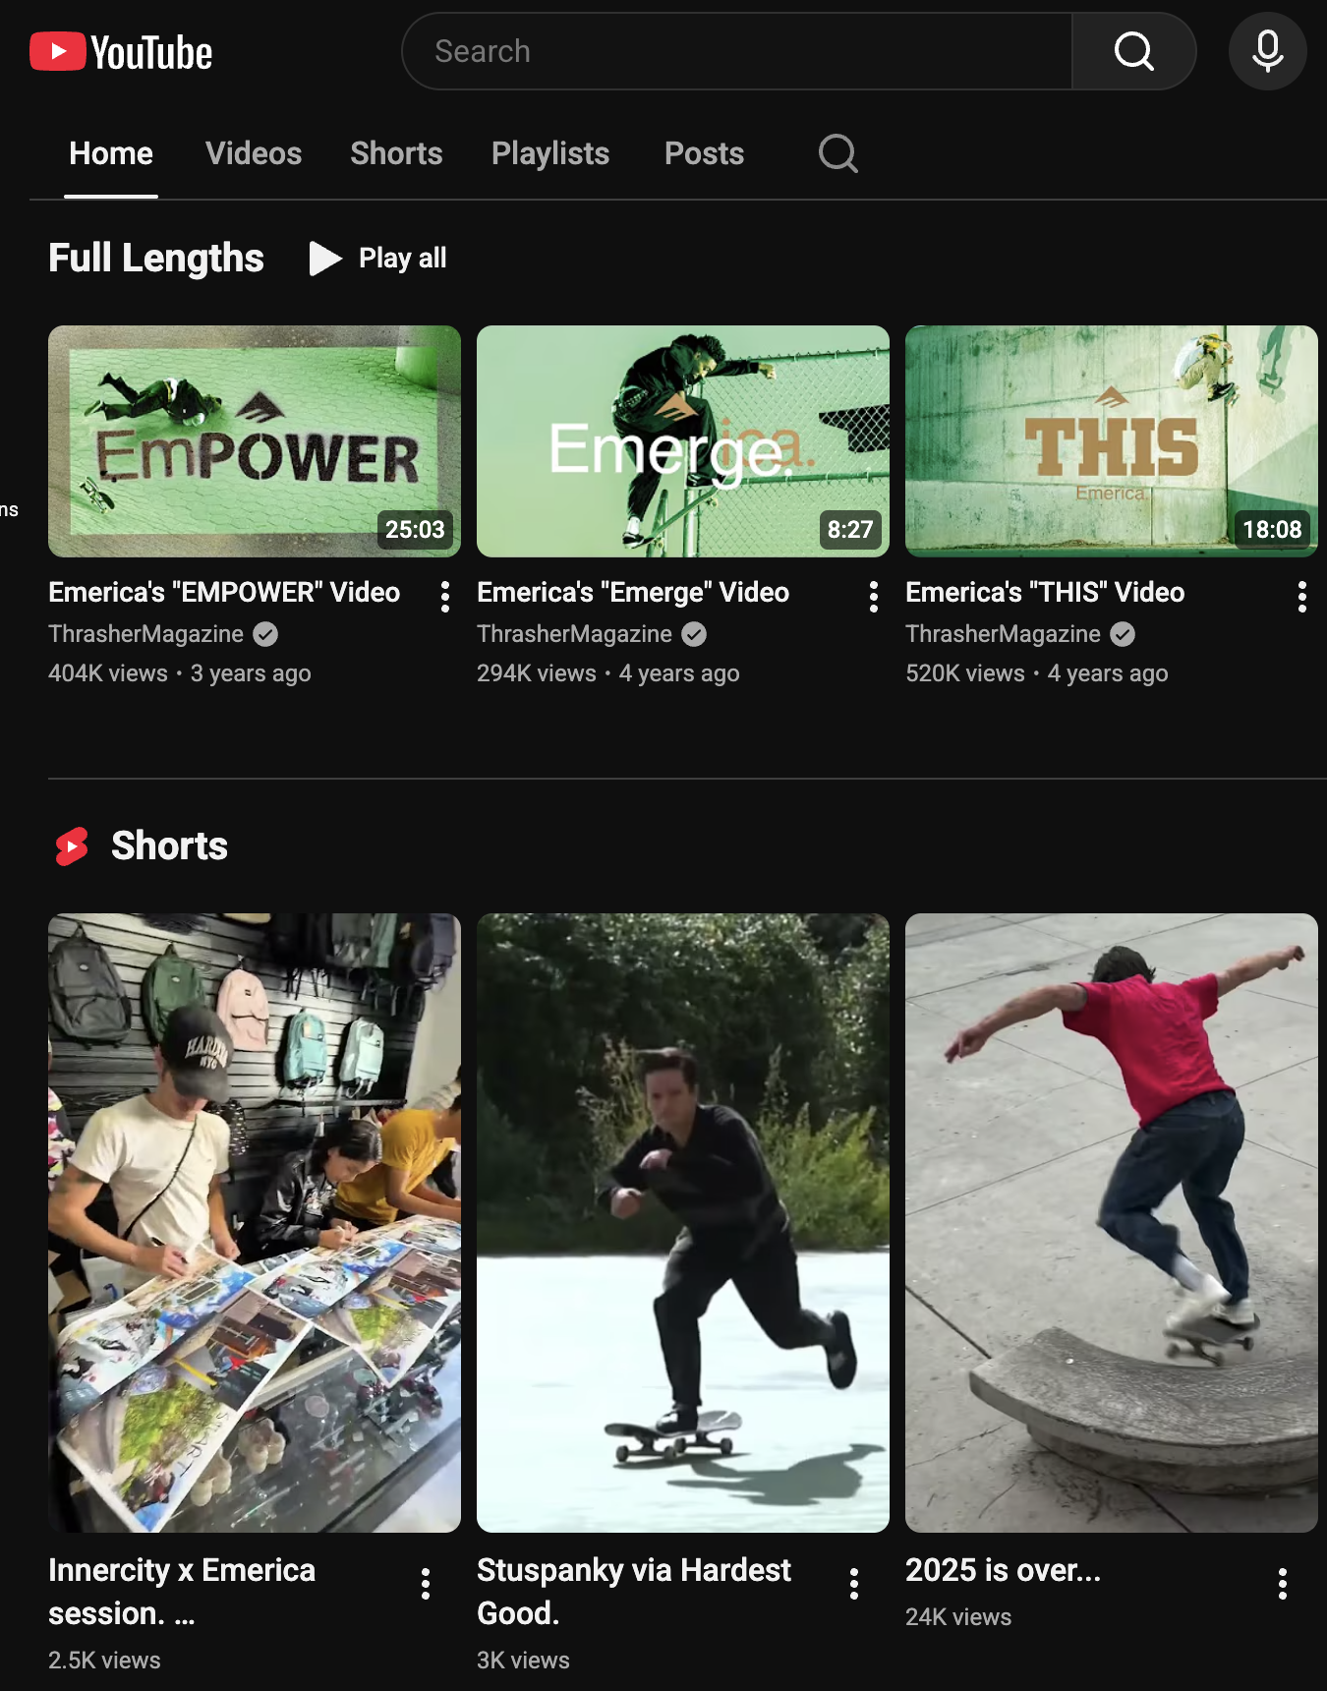Image resolution: width=1327 pixels, height=1691 pixels.
Task: Open ThrasherMagazine channel under THIS video
Action: tap(1003, 634)
